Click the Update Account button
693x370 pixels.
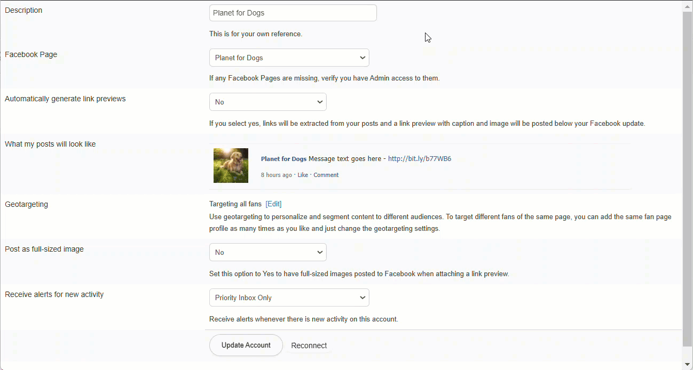coord(246,345)
